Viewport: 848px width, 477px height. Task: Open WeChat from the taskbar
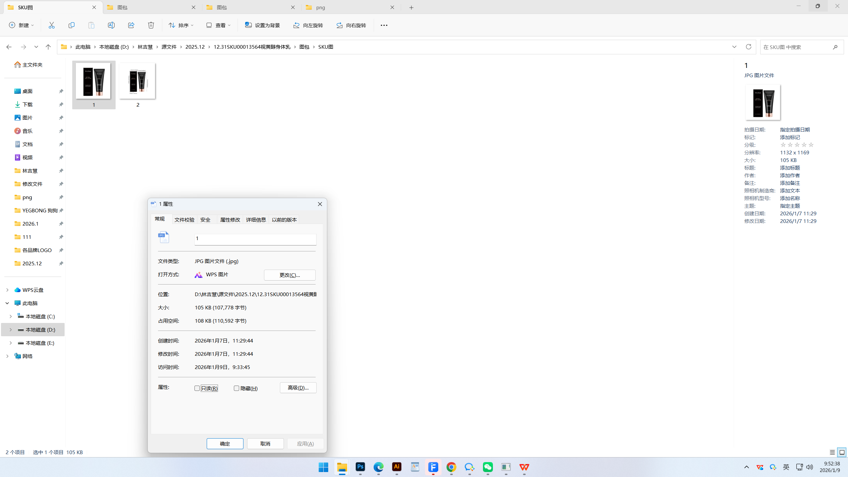(488, 467)
